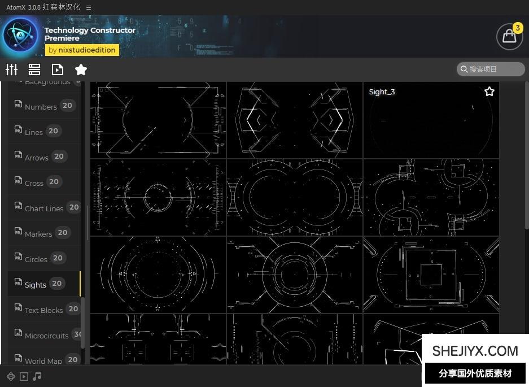Open the Microcircuits category
Image resolution: width=529 pixels, height=387 pixels.
[x=46, y=335]
